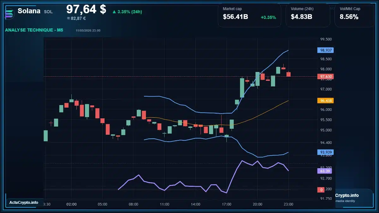This screenshot has height=213, width=379.
Task: Click the 02:00 time axis label
Action: 71,204
